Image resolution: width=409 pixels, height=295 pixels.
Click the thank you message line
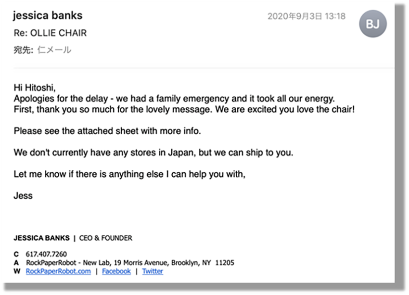(x=184, y=109)
